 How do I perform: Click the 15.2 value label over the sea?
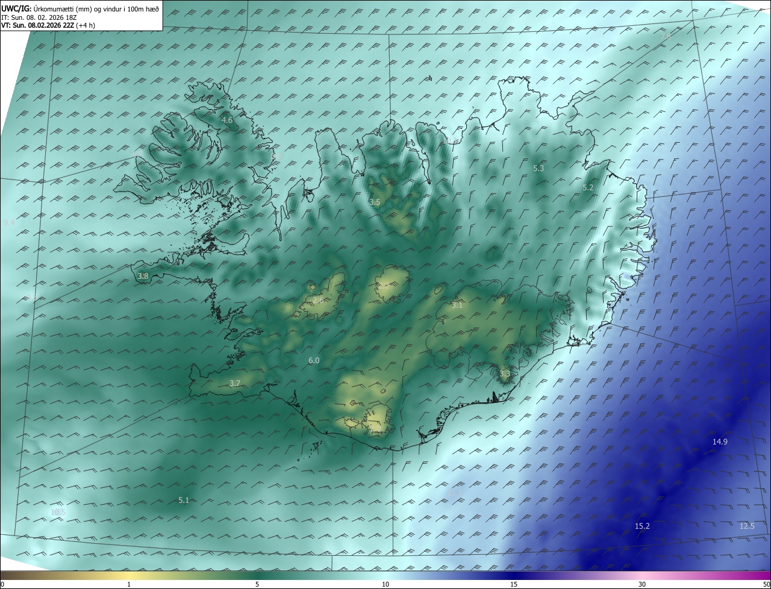(x=642, y=526)
